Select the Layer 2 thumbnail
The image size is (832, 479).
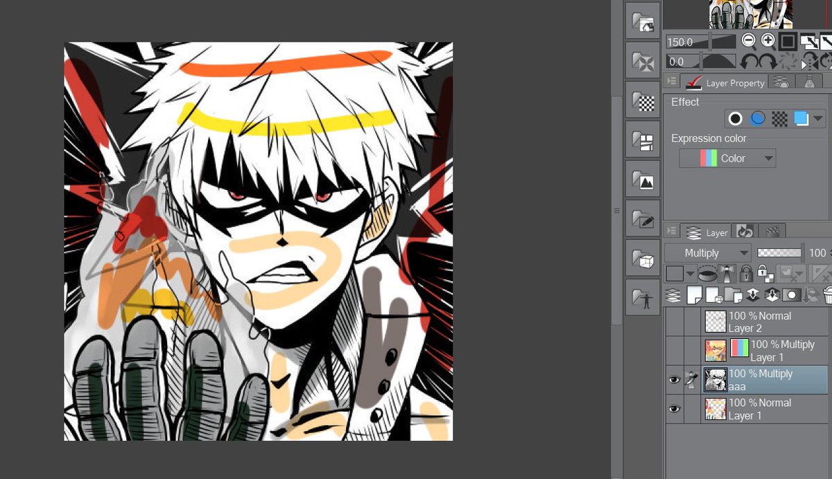point(715,322)
